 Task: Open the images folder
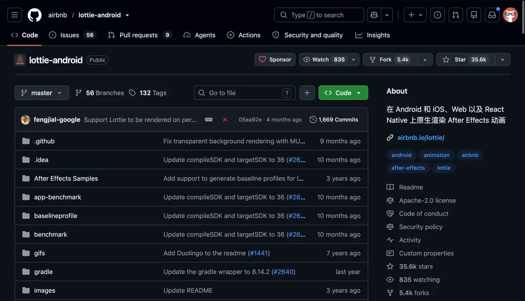tap(45, 291)
